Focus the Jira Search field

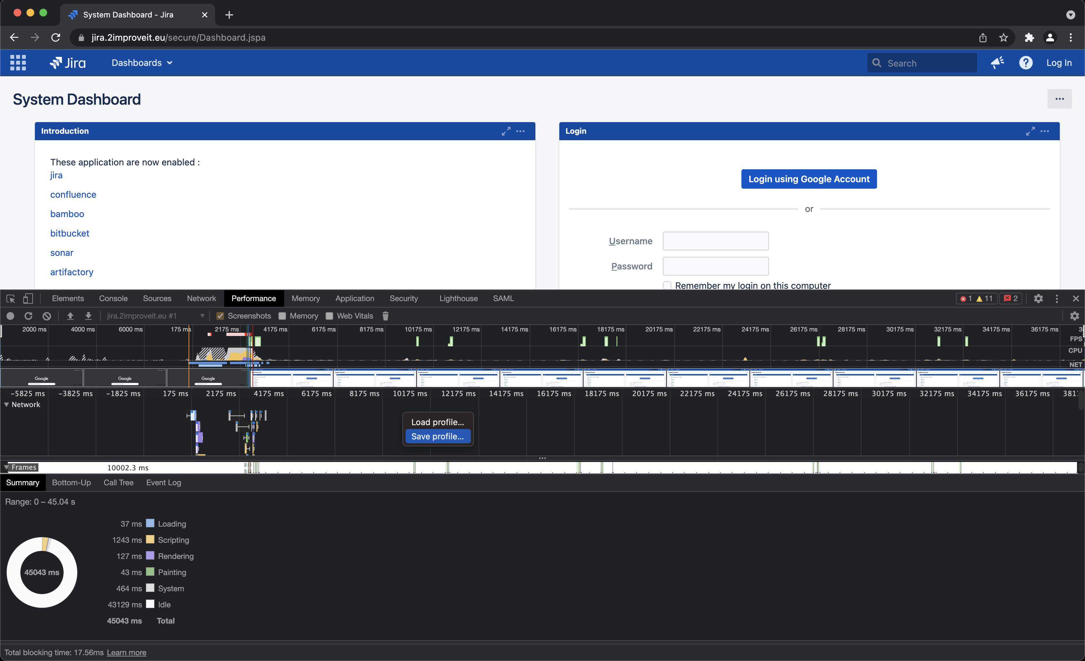tap(922, 63)
